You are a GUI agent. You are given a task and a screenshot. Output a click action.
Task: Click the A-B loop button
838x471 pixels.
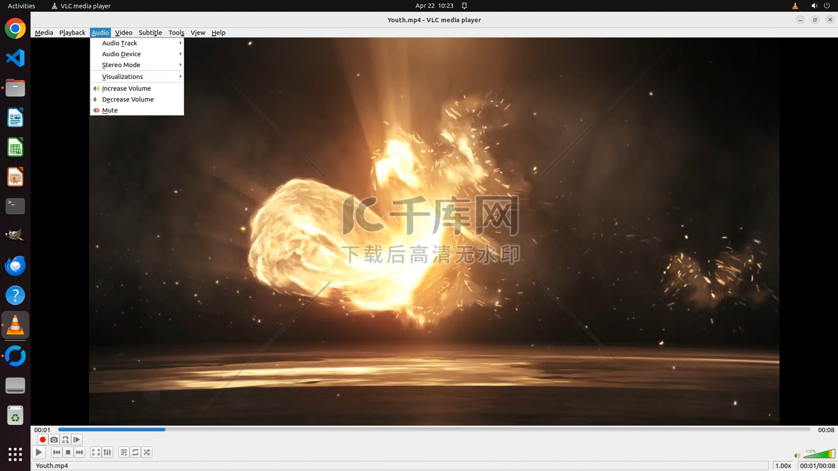coord(65,440)
